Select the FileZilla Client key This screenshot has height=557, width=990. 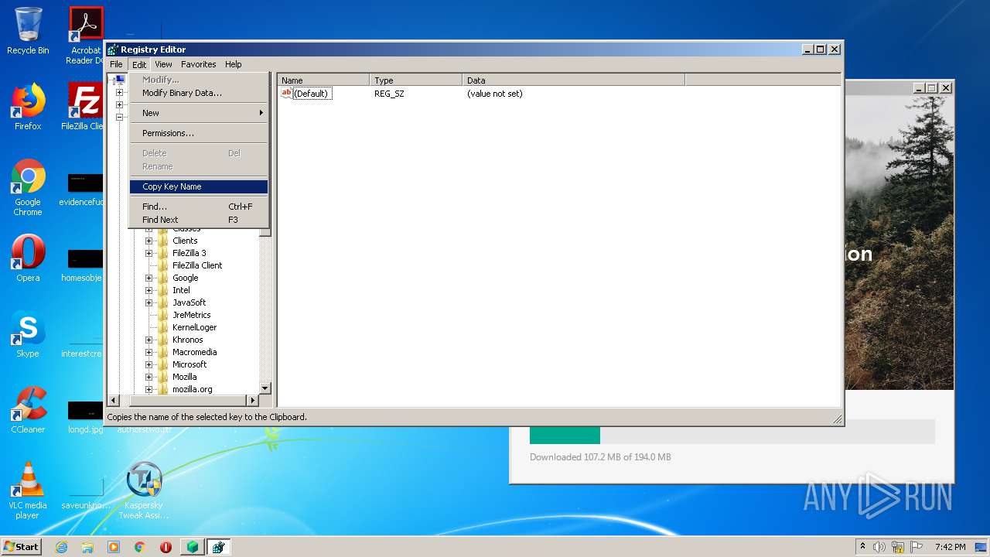[x=197, y=265]
